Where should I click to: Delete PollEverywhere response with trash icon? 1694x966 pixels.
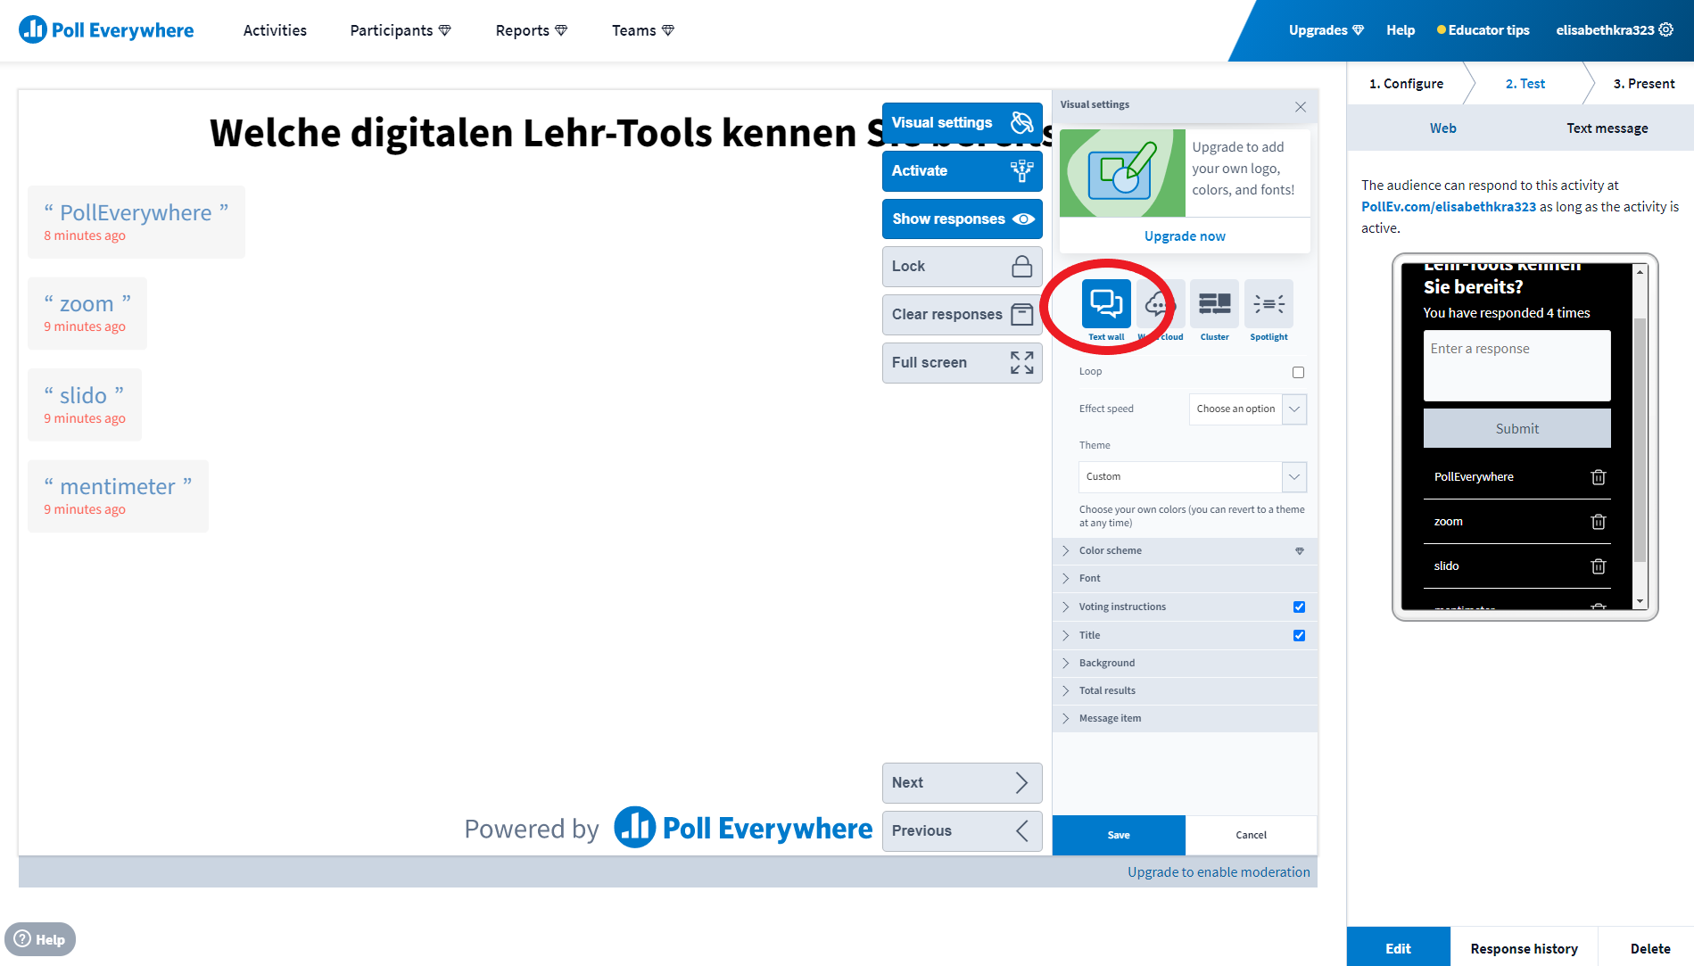coord(1599,477)
